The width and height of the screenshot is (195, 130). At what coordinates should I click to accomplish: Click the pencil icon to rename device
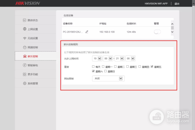coord(87,32)
